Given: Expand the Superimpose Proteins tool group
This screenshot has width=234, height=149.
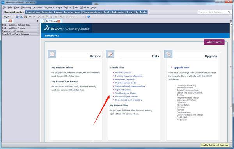Looking at the screenshot, I should (x=21, y=31).
